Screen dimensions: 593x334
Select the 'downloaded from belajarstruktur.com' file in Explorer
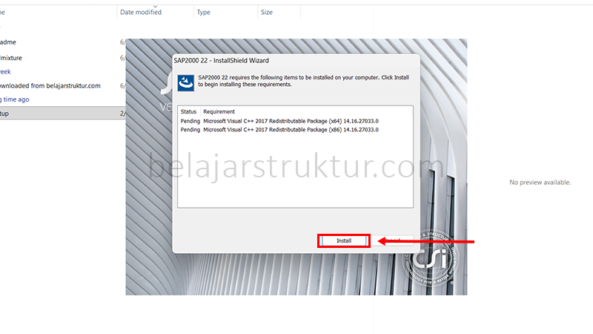pyautogui.click(x=50, y=85)
